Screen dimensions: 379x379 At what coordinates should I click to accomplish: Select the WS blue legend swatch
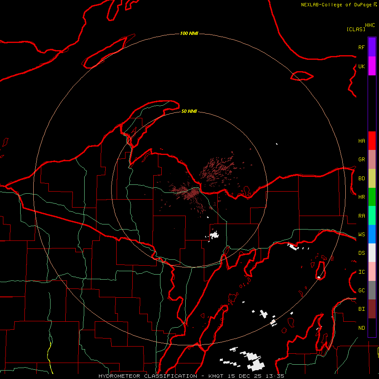(372, 234)
